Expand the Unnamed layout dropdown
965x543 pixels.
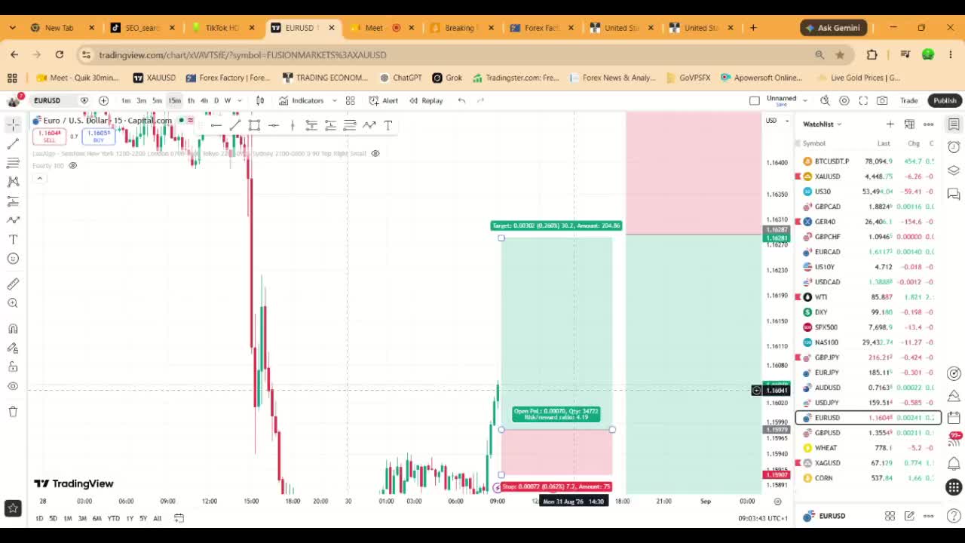coord(805,100)
